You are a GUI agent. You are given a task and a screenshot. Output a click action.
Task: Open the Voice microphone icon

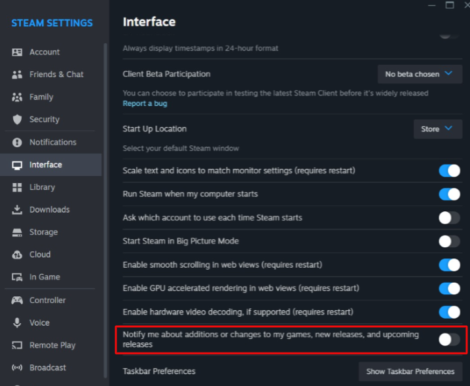[17, 323]
